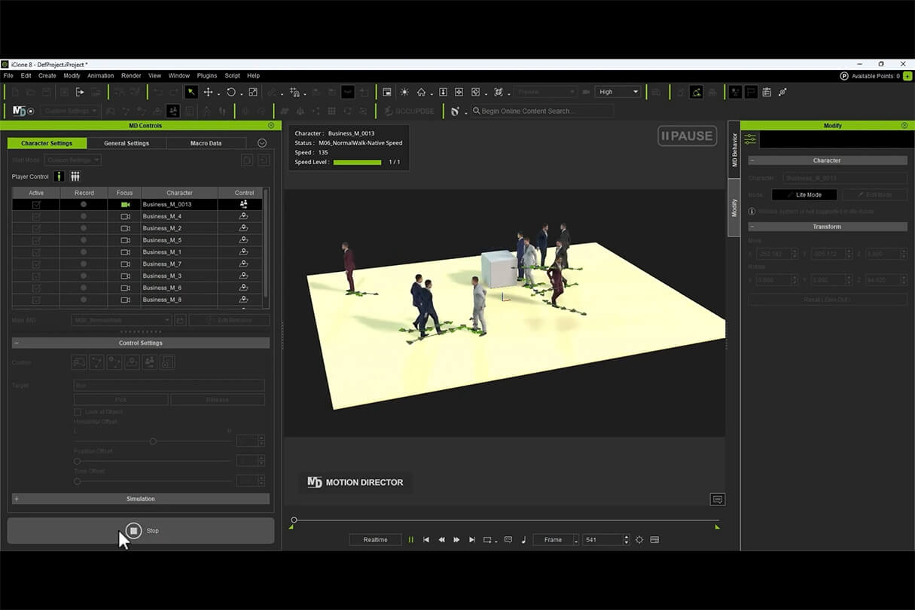This screenshot has height=610, width=915.
Task: Click the arrow Select tool in toolbar
Action: [x=191, y=92]
